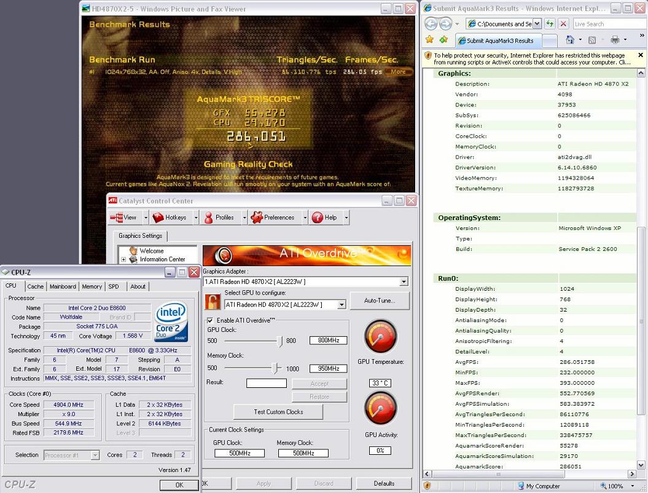Image resolution: width=648 pixels, height=493 pixels.
Task: Click the shield icon in IE status bar
Action: pyautogui.click(x=427, y=486)
